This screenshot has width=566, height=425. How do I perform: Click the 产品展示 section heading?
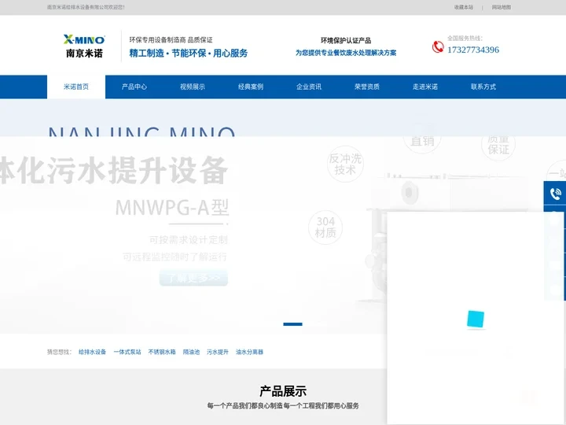283,391
